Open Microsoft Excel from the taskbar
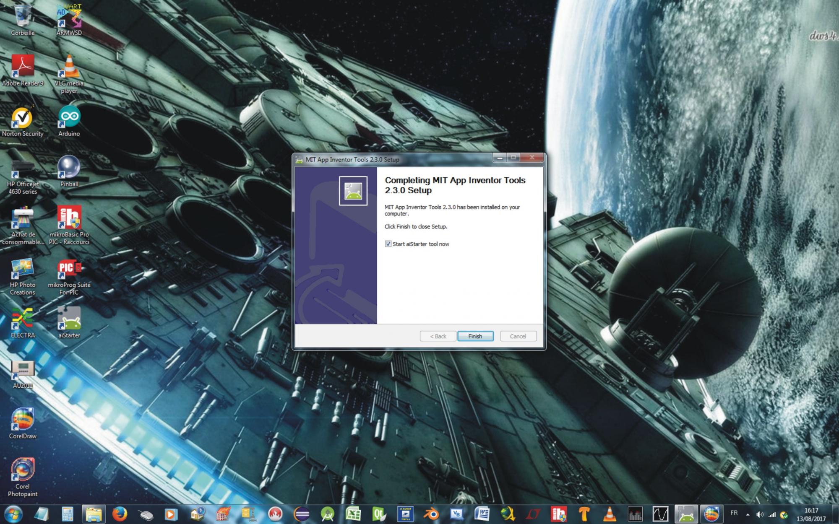This screenshot has width=839, height=524. pyautogui.click(x=353, y=514)
